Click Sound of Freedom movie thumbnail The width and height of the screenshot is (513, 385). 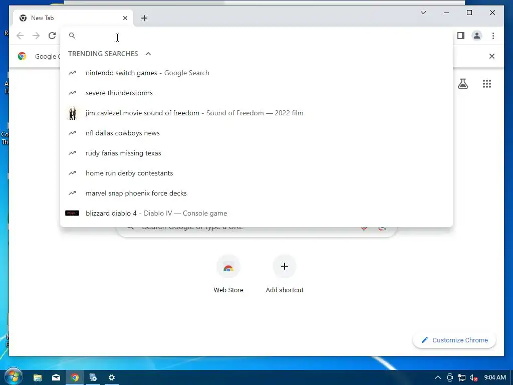pyautogui.click(x=72, y=113)
